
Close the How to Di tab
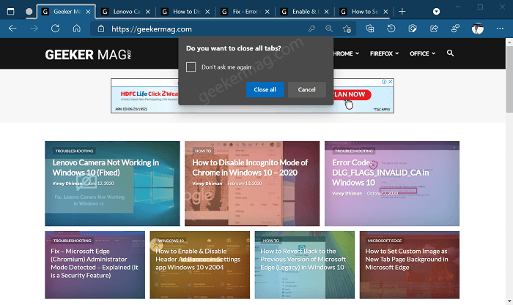pyautogui.click(x=207, y=12)
